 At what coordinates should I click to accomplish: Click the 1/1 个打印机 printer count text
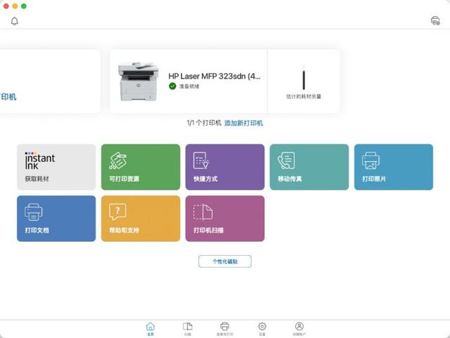(204, 123)
